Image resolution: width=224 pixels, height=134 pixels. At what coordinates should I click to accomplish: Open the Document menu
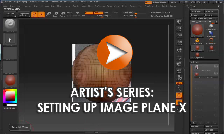(x=27, y=6)
